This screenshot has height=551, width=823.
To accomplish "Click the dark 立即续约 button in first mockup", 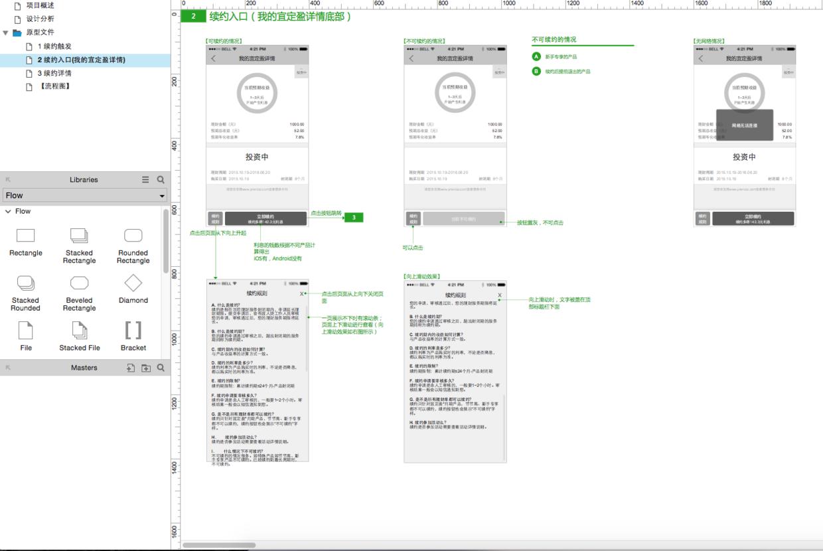I will (x=265, y=219).
